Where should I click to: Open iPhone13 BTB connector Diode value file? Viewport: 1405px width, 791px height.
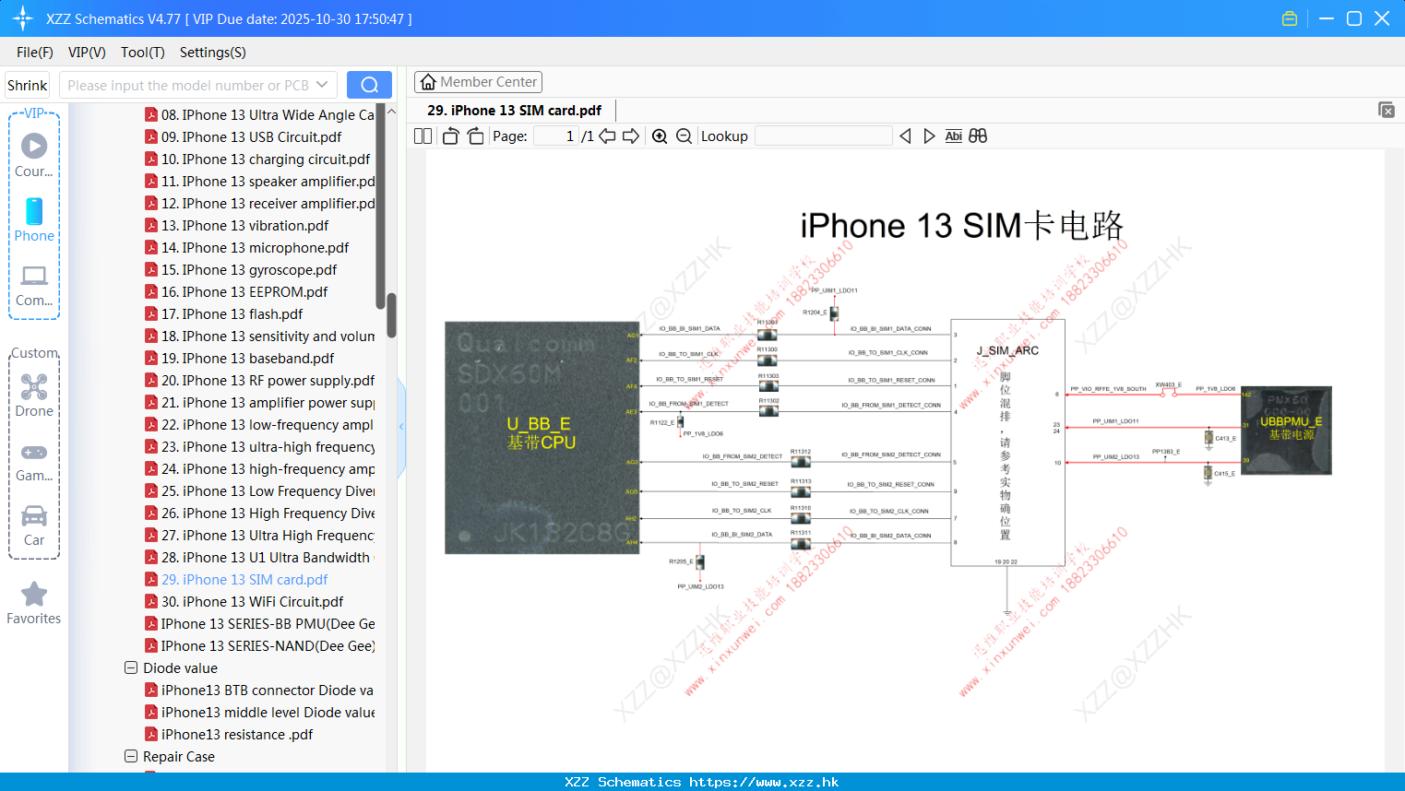259,690
